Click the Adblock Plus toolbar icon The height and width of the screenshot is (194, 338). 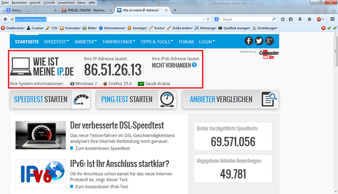coord(319,19)
